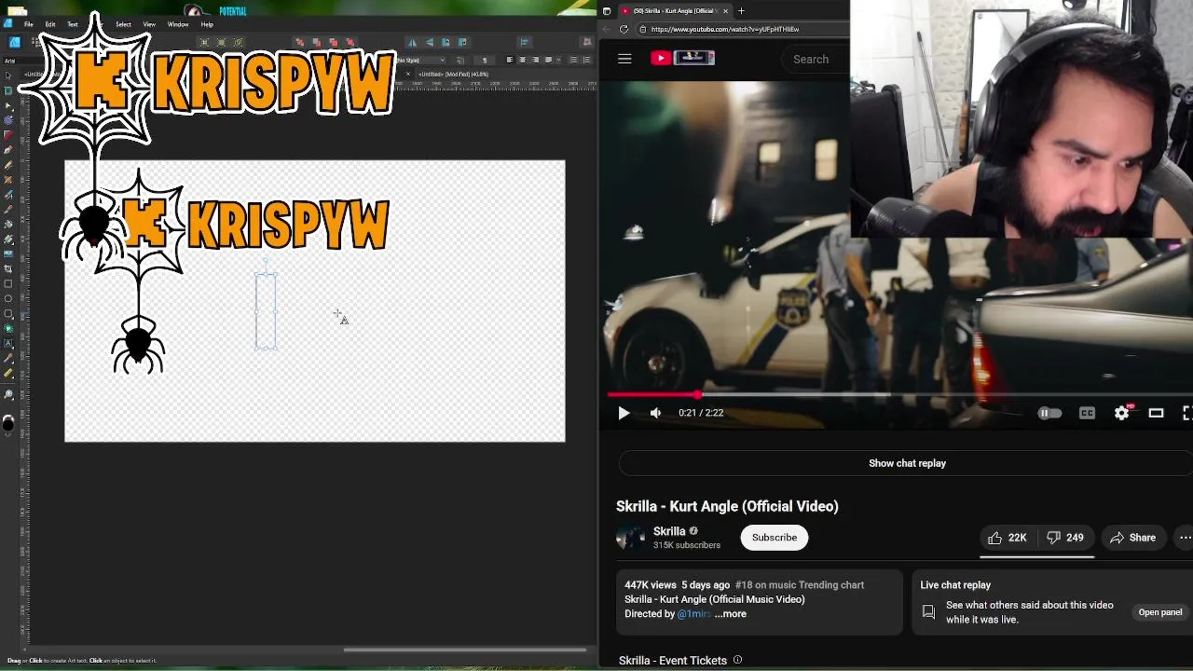Image resolution: width=1193 pixels, height=671 pixels.
Task: Select the Skrilla - Kurt Angle browser tab
Action: (674, 11)
